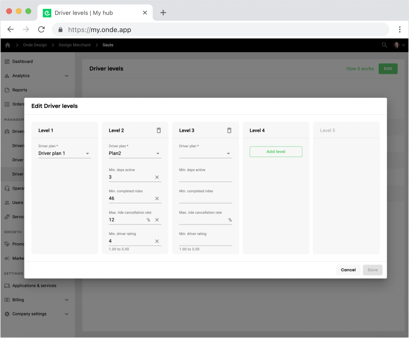Image resolution: width=409 pixels, height=338 pixels.
Task: Open Level 1 Driver plan dropdown
Action: click(64, 153)
